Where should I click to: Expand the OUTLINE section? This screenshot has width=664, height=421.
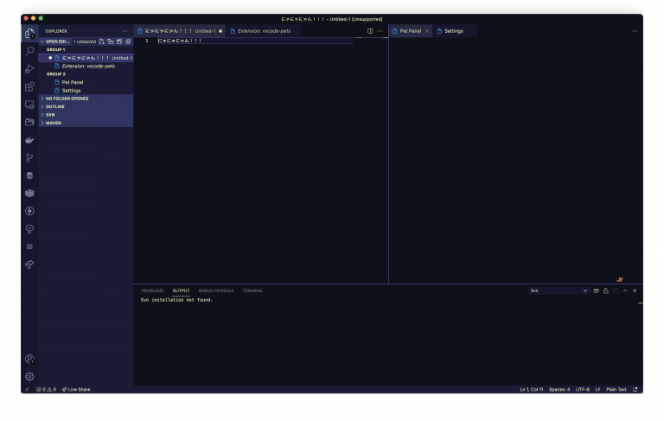tap(54, 106)
